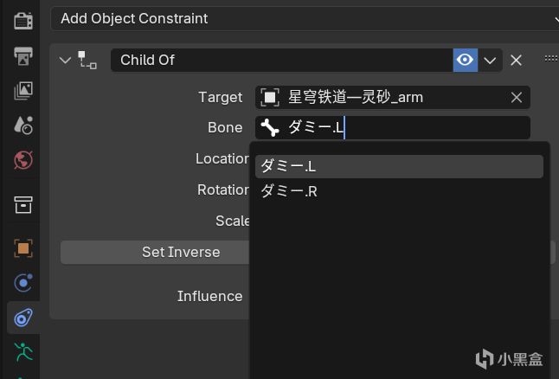
Task: Open the Object Data armature tab
Action: [22, 352]
